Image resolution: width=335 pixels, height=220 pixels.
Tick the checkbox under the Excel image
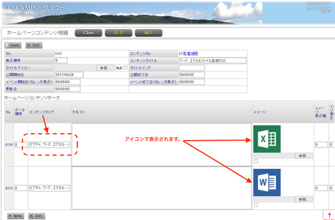pyautogui.click(x=256, y=161)
